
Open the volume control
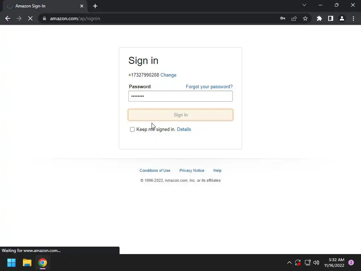click(x=316, y=263)
